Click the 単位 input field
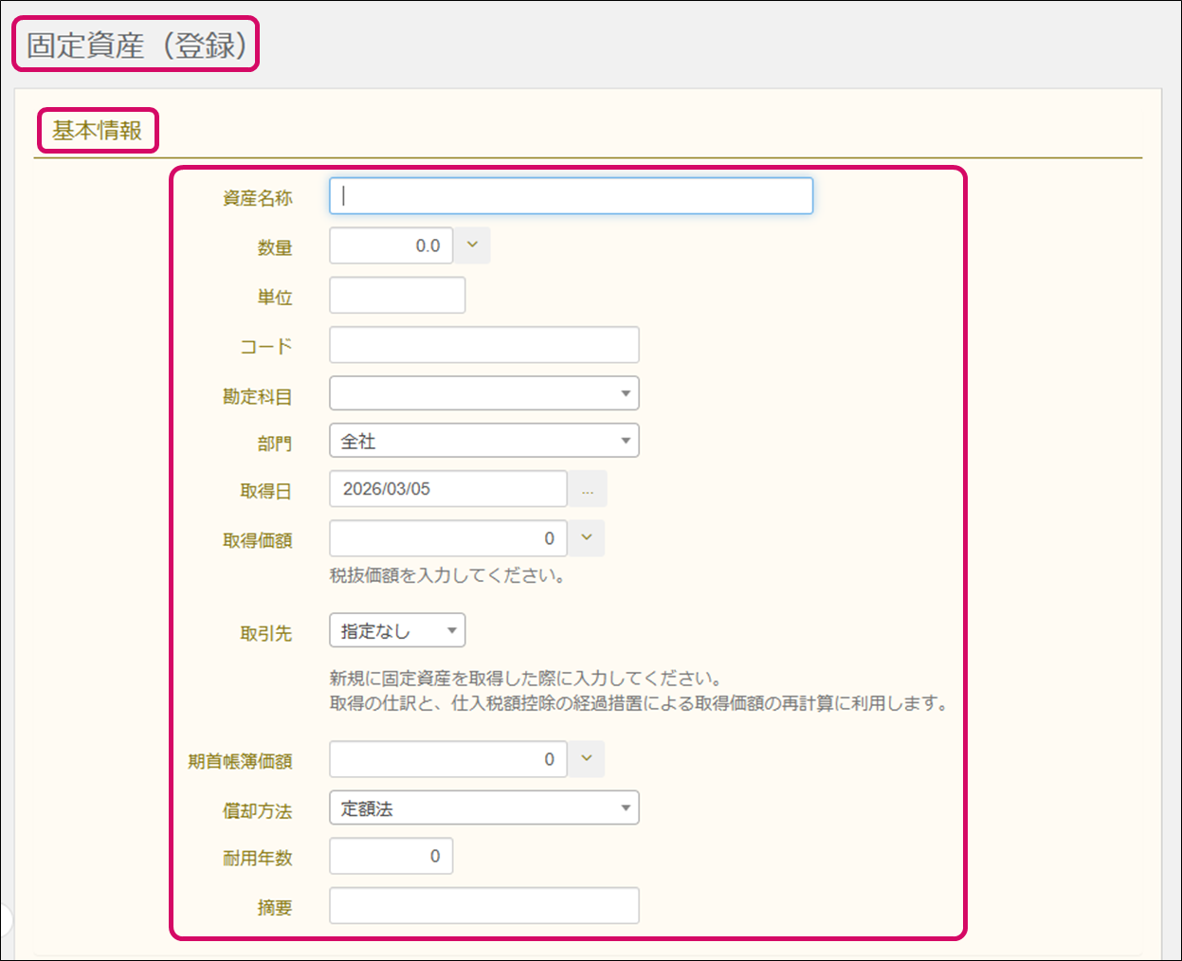1182x961 pixels. point(397,296)
